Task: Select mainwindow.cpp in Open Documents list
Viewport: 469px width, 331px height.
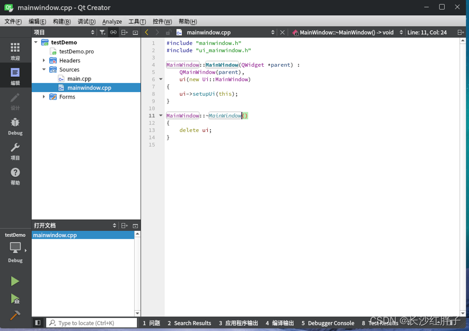Action: pos(83,235)
